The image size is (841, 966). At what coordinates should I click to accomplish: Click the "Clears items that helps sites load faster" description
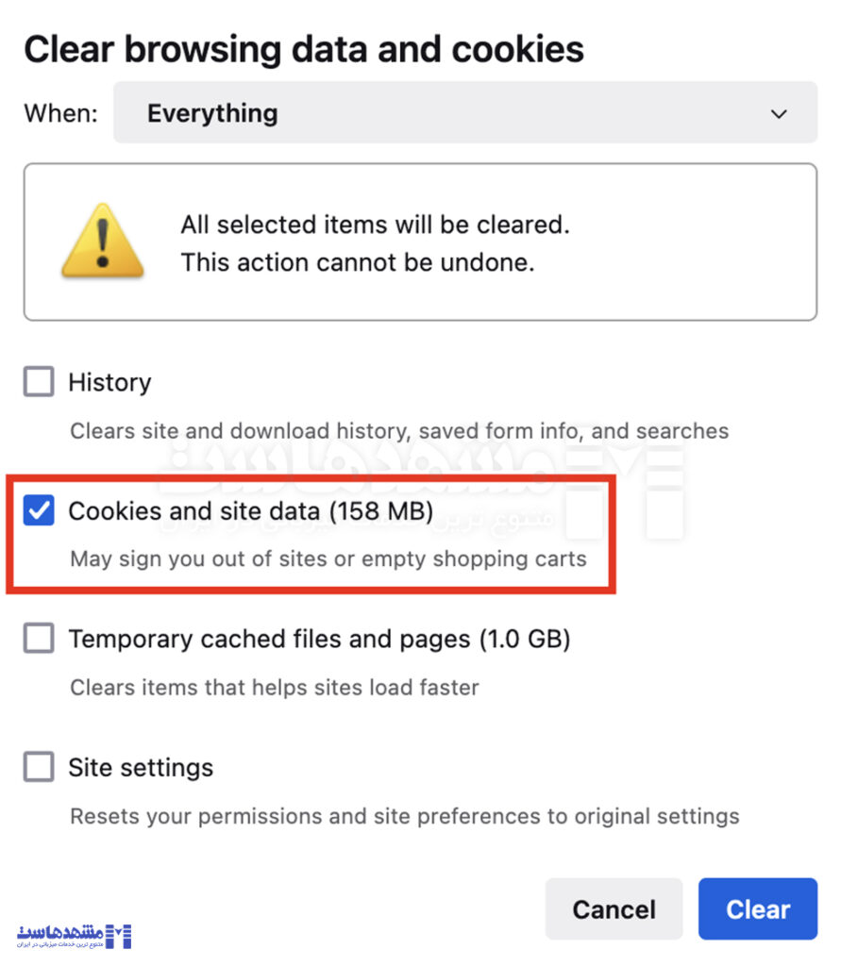pos(274,687)
